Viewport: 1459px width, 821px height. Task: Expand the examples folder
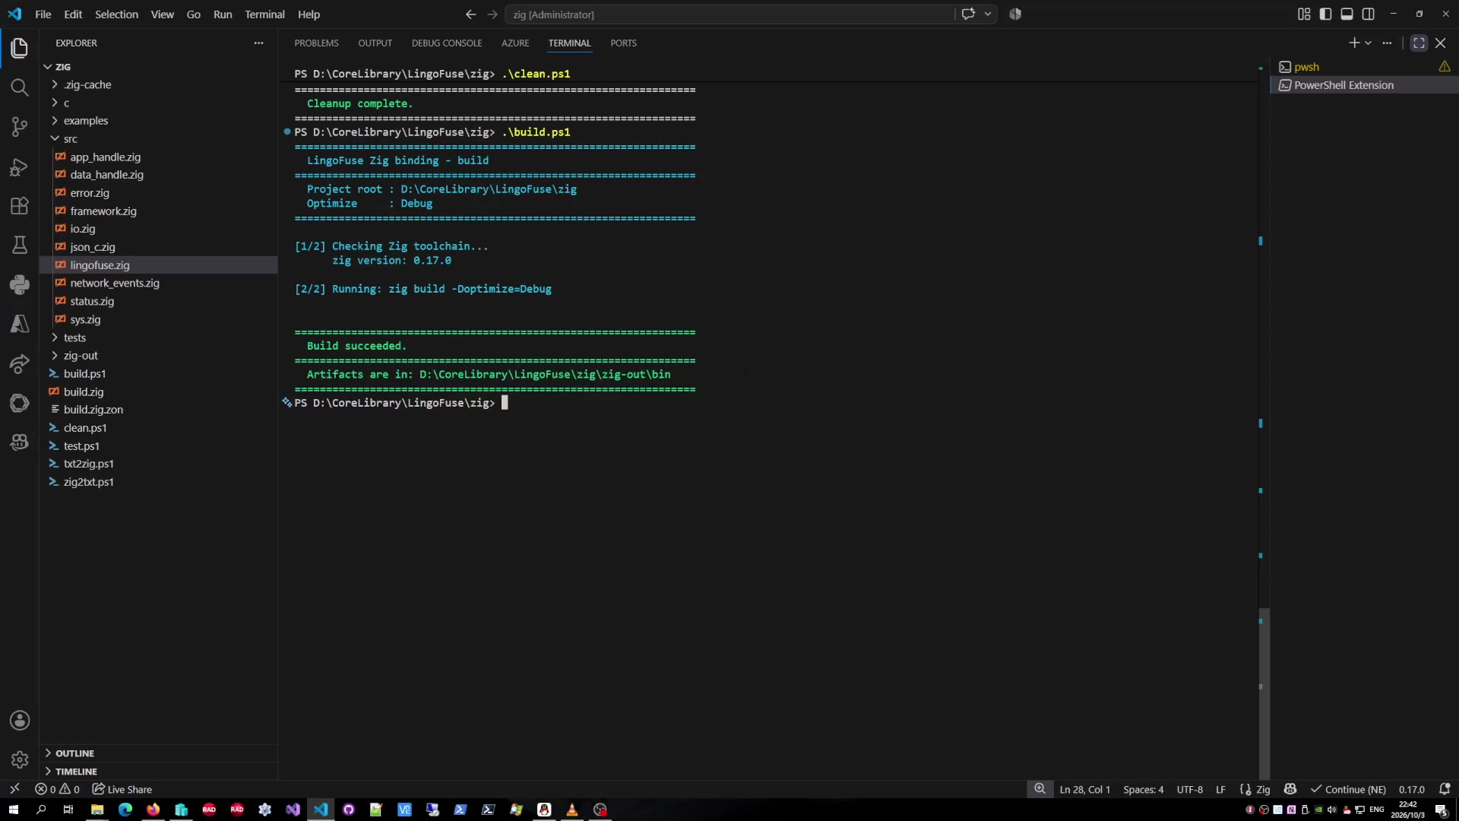pyautogui.click(x=158, y=121)
